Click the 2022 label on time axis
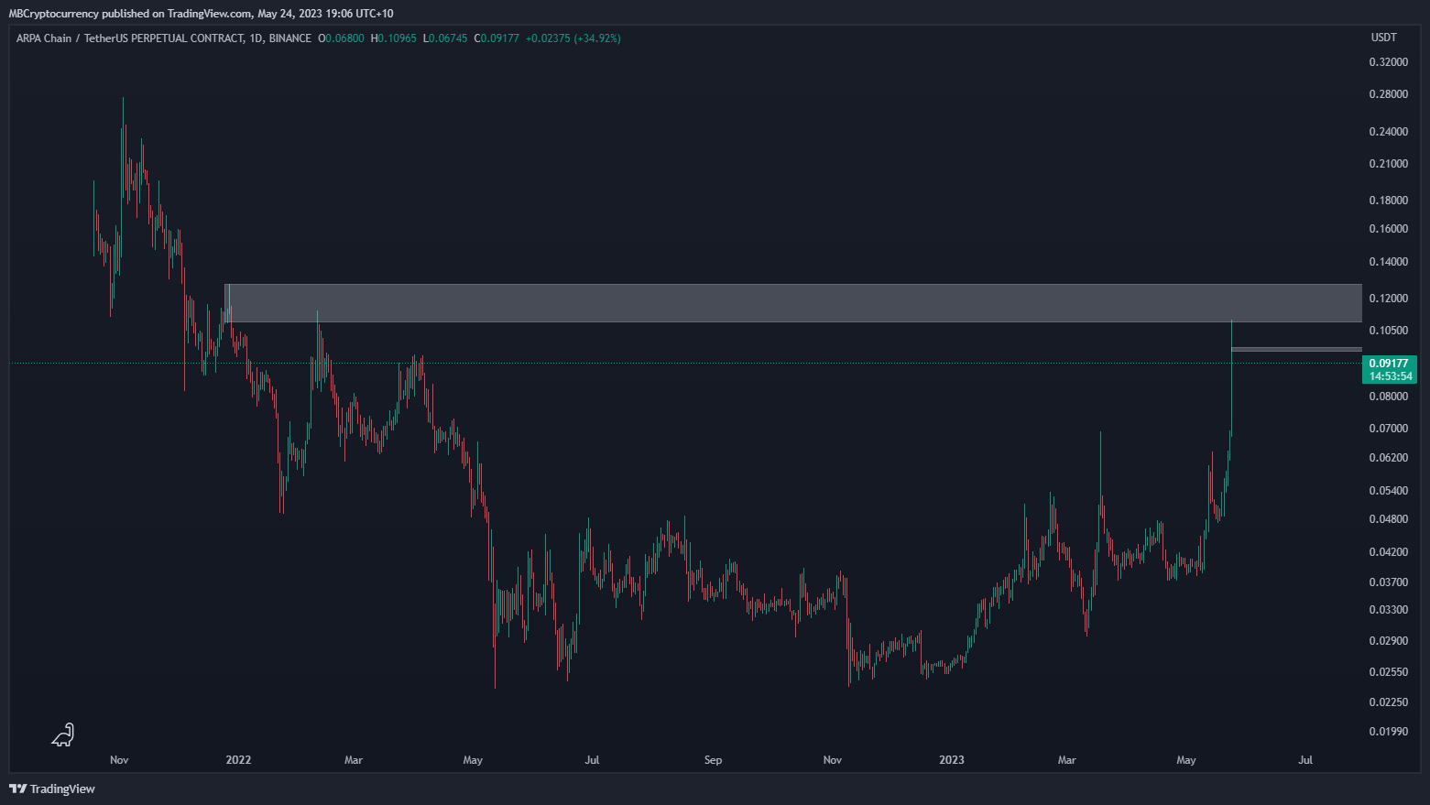Image resolution: width=1430 pixels, height=805 pixels. (x=238, y=760)
